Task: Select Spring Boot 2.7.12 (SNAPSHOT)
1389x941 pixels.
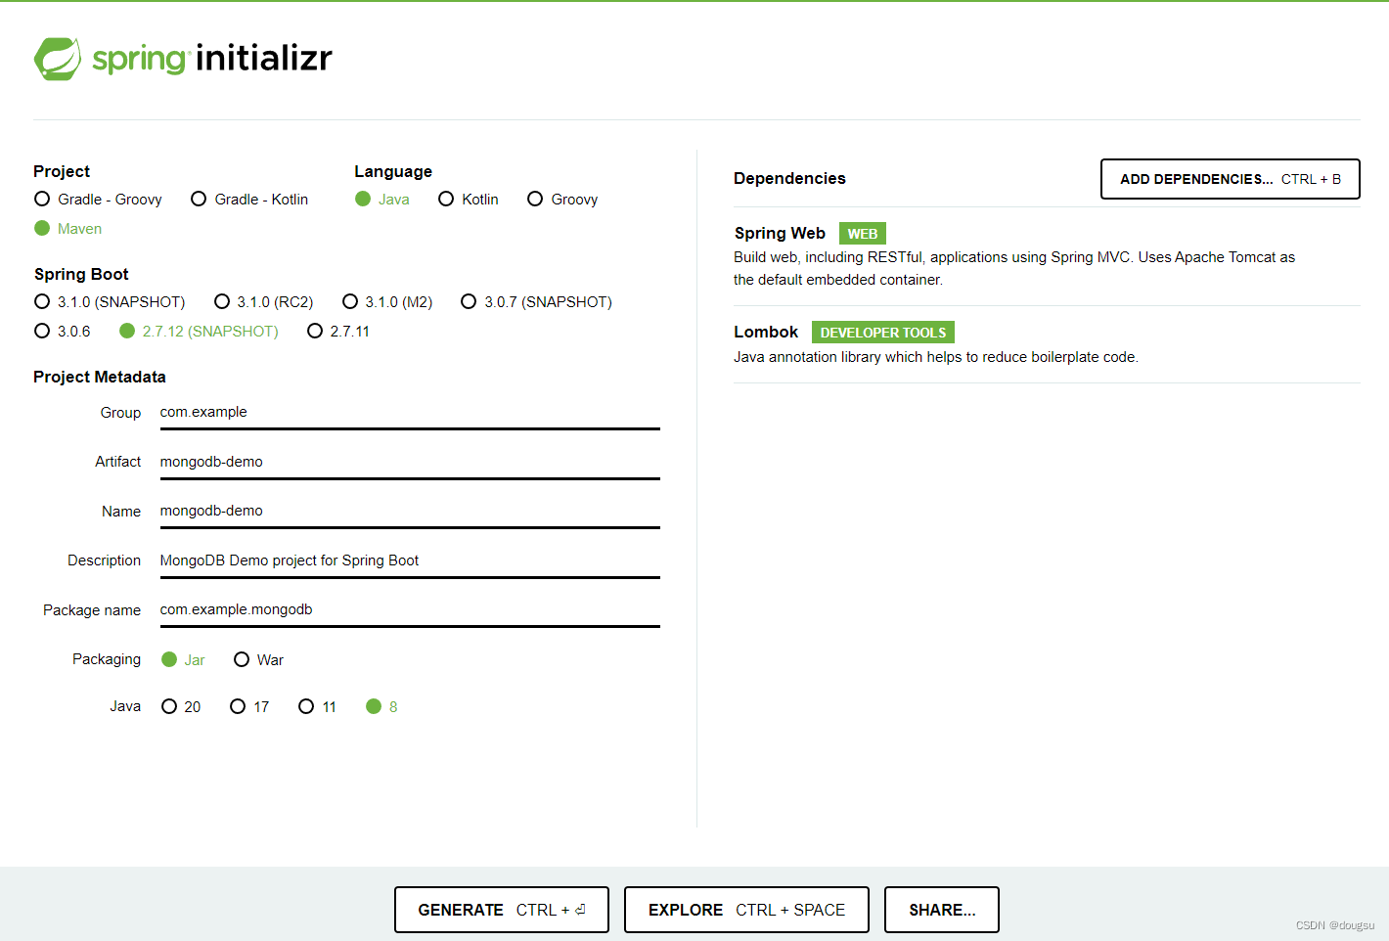Action: (199, 332)
